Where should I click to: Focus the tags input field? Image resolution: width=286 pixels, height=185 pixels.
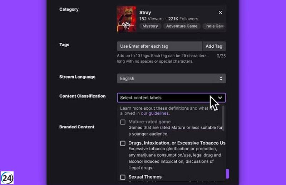(x=159, y=46)
